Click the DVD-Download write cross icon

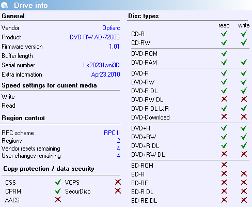[x=244, y=117]
